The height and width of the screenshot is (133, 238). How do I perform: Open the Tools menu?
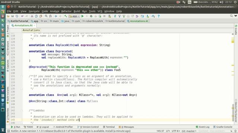92,11
